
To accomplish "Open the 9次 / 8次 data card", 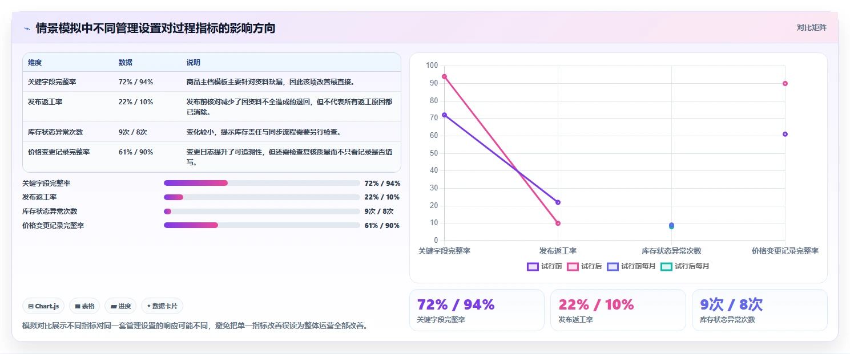I will point(759,310).
